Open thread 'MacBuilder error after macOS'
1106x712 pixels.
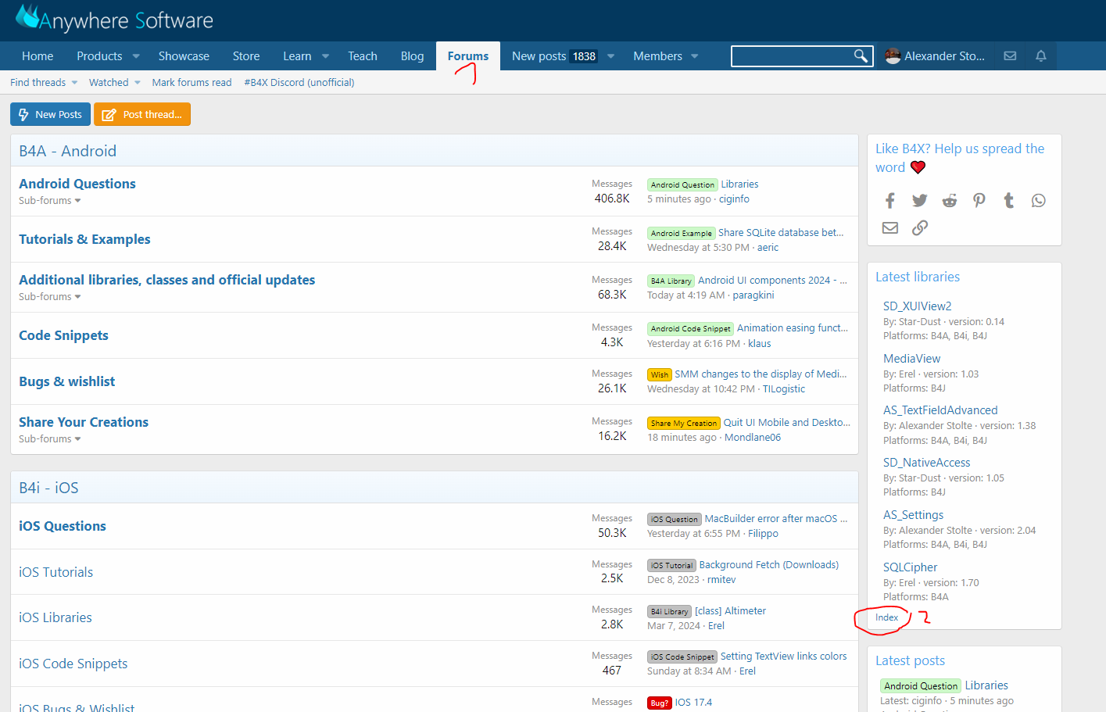(776, 519)
